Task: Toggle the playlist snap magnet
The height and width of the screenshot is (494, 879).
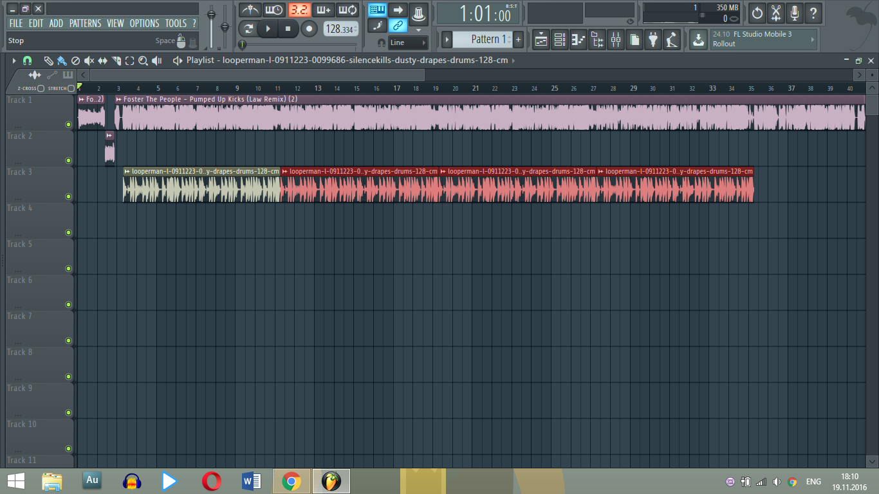Action: (x=27, y=60)
